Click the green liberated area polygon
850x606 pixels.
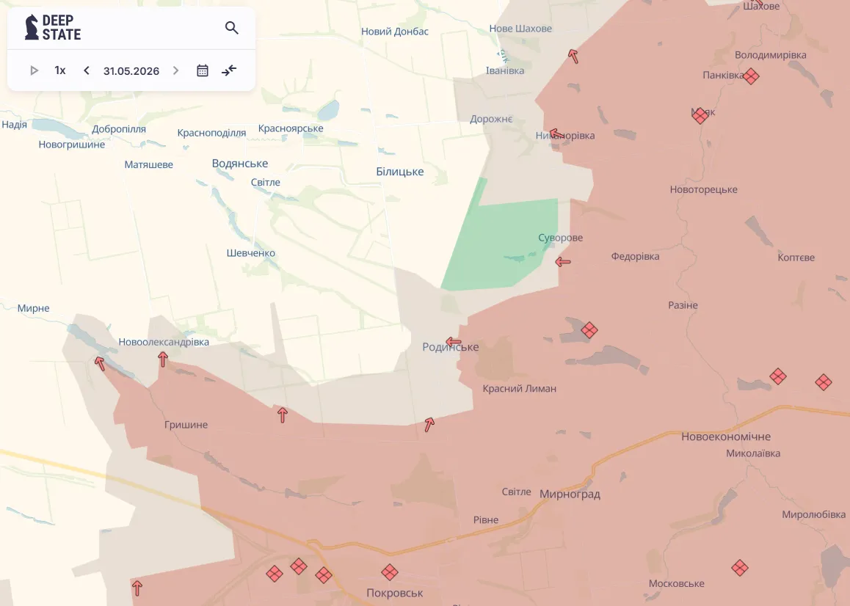(x=504, y=244)
